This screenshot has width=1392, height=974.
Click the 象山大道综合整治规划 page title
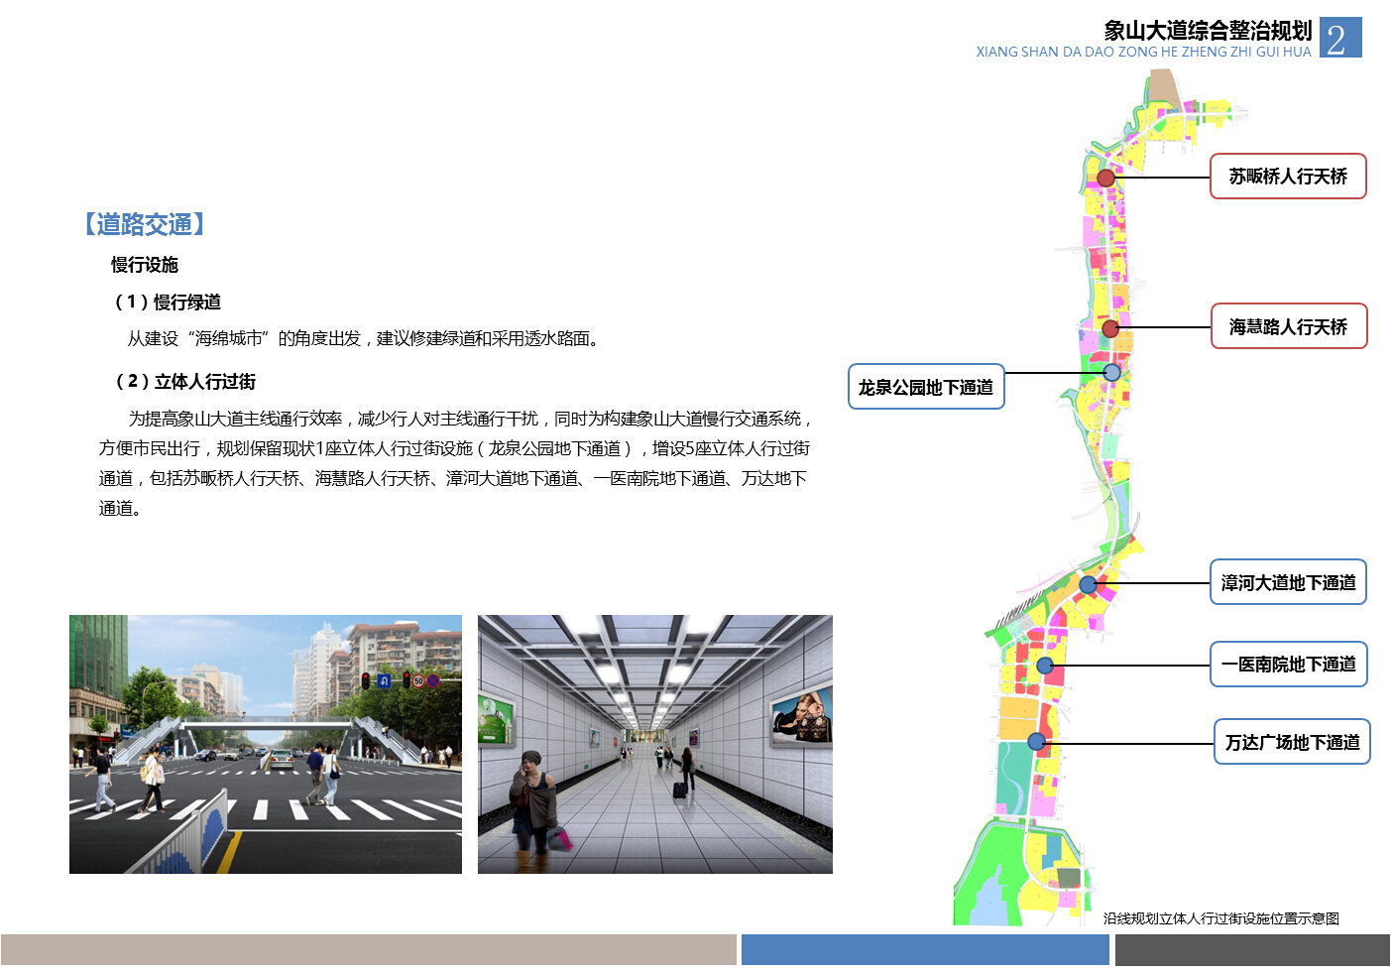click(x=1208, y=31)
